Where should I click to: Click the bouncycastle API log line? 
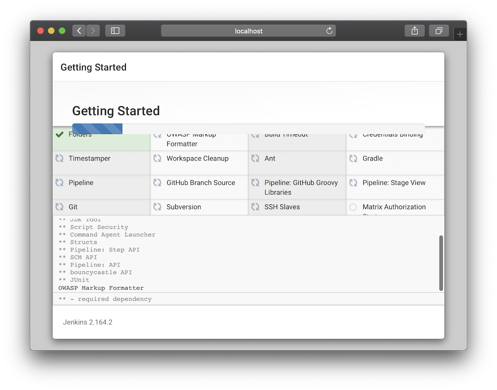pos(95,272)
